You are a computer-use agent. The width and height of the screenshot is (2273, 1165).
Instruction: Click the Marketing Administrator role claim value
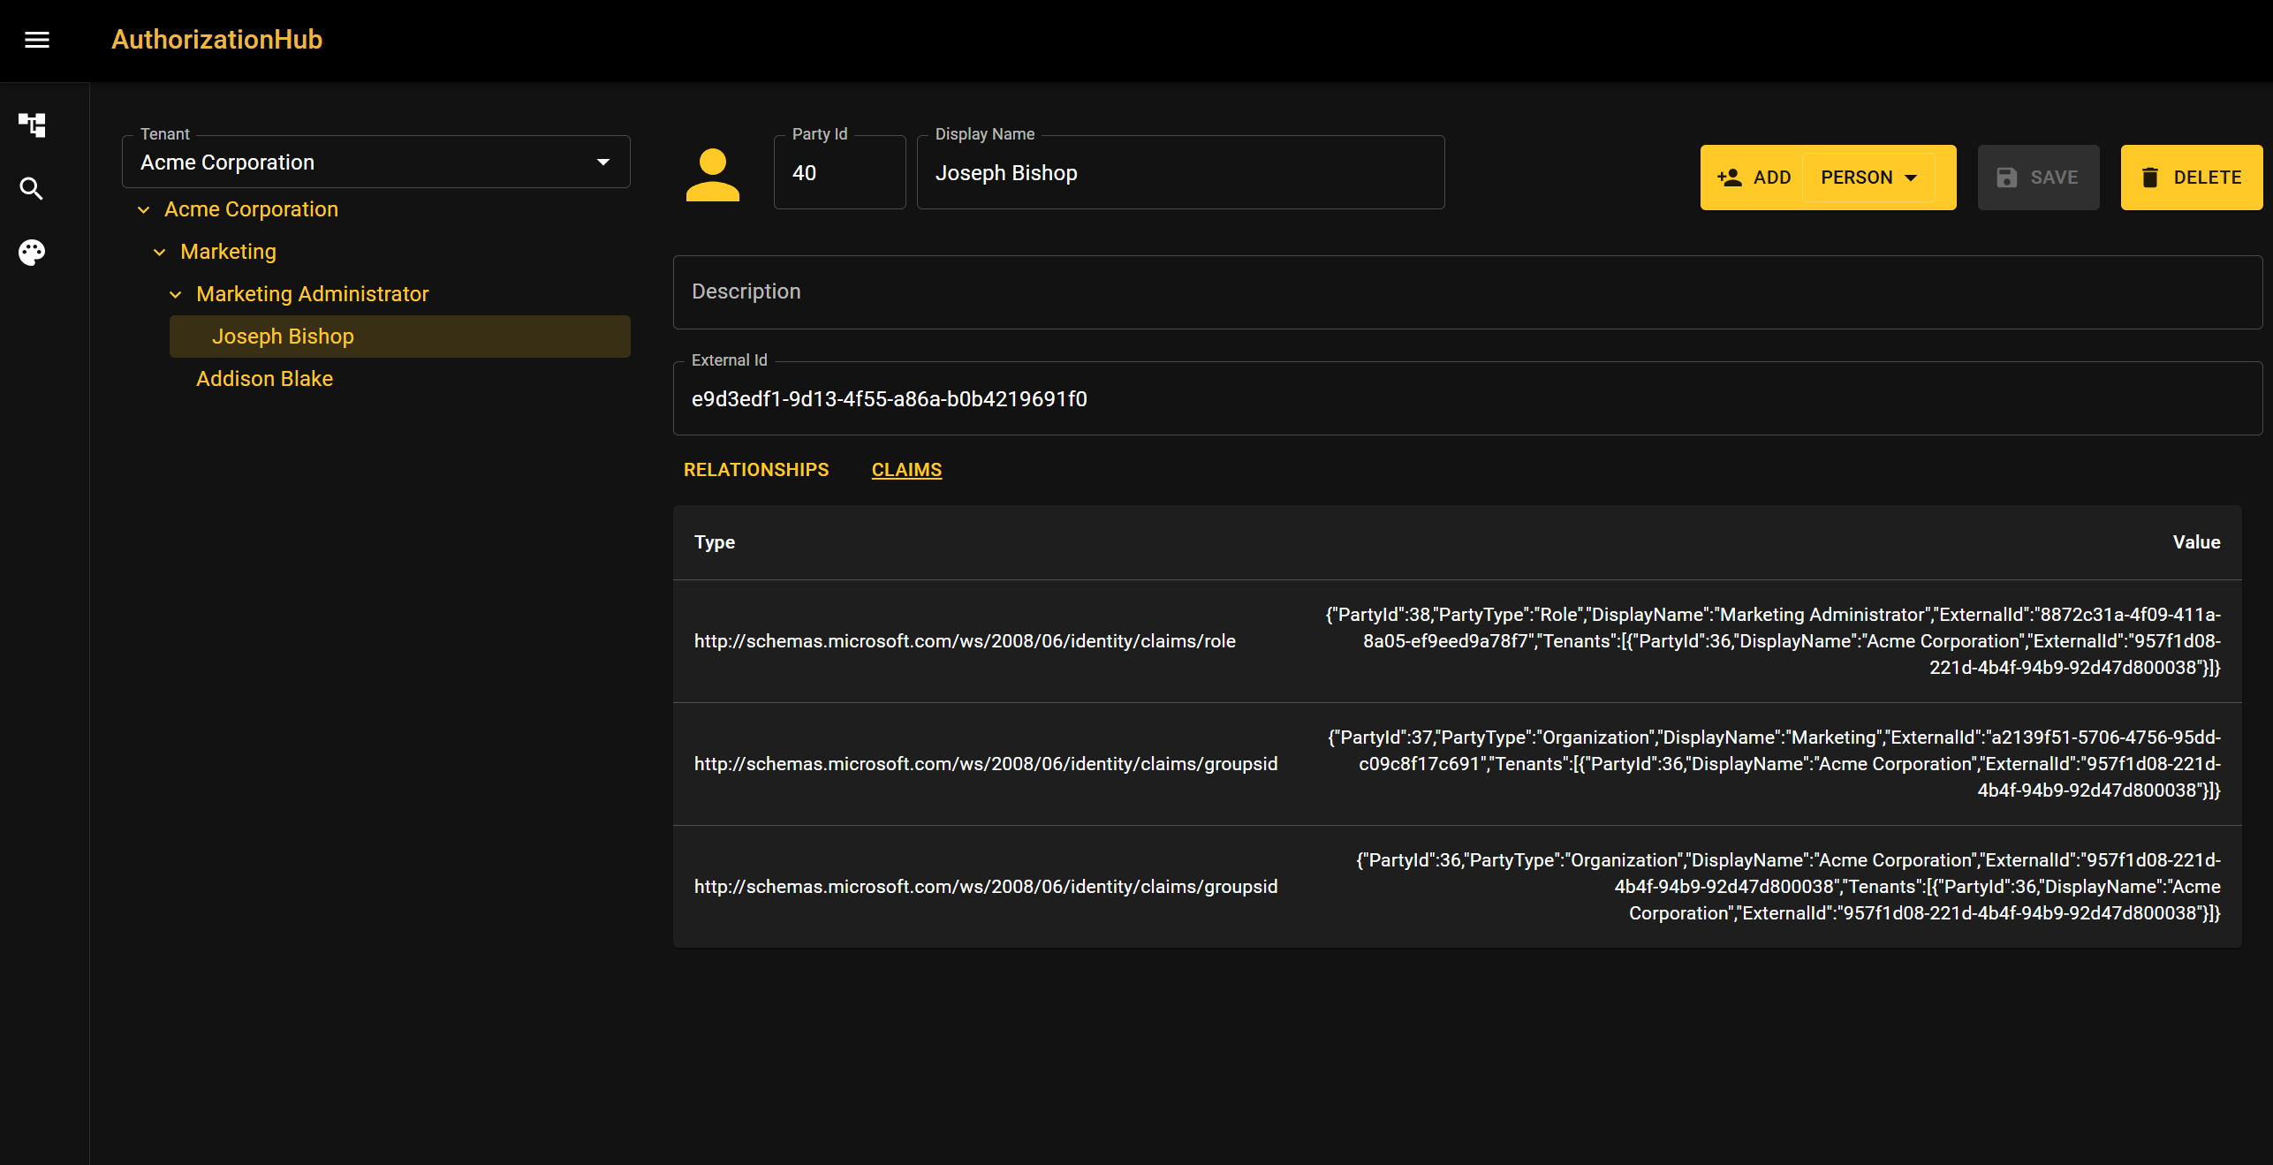1772,641
